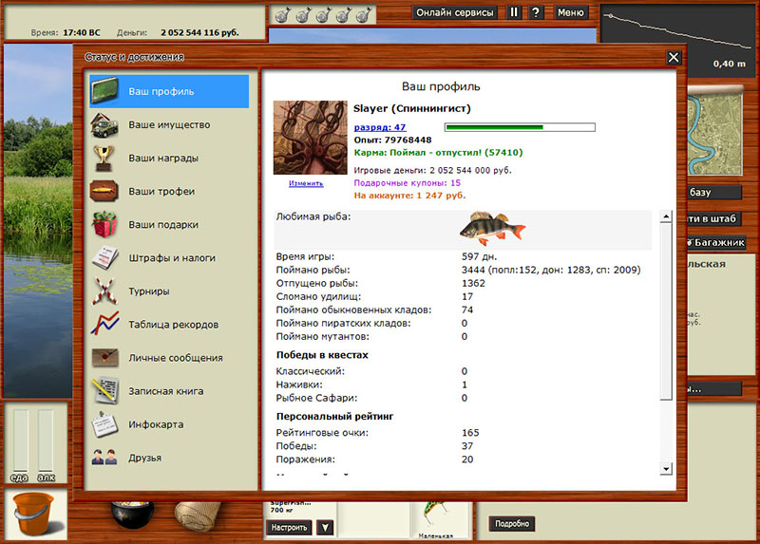Click the octopus avatar picture

pyautogui.click(x=311, y=138)
